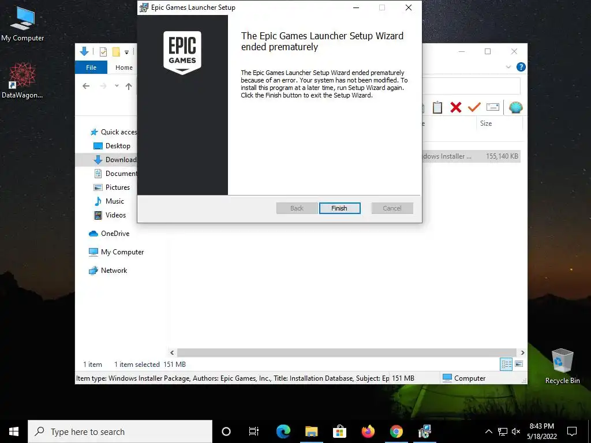Switch to Google Chrome in the taskbar
The width and height of the screenshot is (591, 443).
click(396, 431)
